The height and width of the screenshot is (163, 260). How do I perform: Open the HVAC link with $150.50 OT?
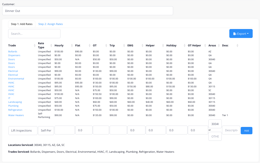(11, 94)
